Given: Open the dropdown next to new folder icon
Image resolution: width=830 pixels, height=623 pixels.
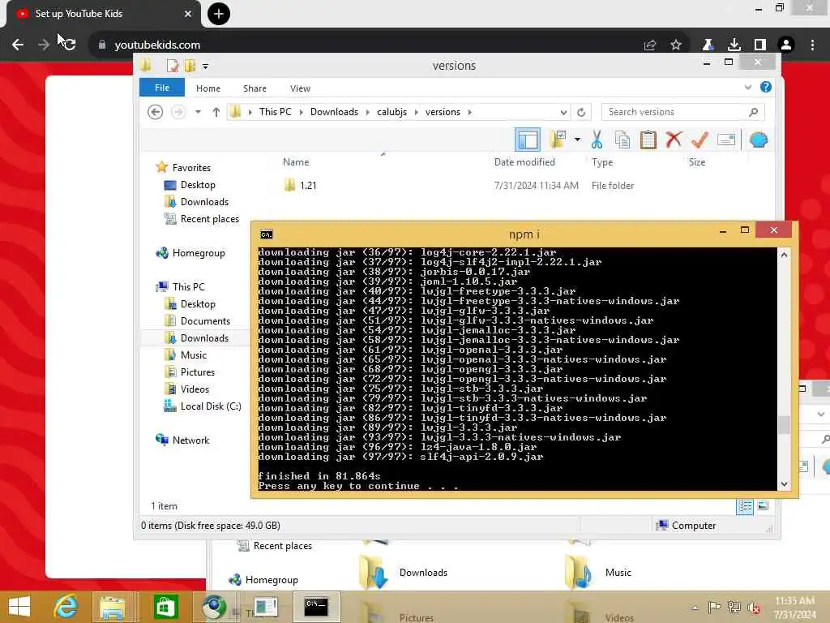Looking at the screenshot, I should 577,140.
